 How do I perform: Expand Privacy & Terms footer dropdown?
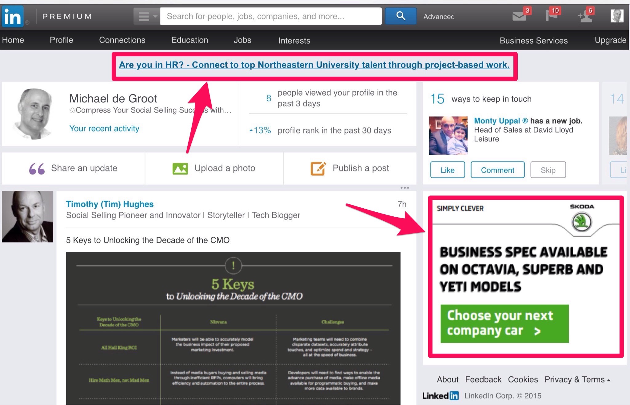coord(577,379)
